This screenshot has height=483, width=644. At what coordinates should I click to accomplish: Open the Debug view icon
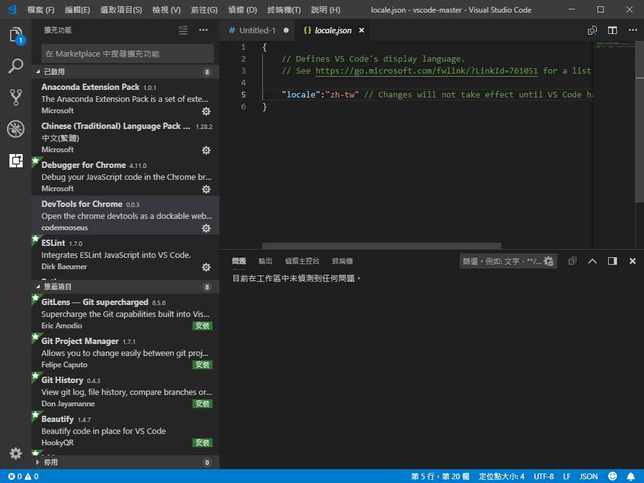16,129
